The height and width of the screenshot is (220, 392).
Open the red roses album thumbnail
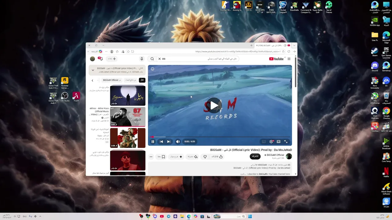coord(128,138)
